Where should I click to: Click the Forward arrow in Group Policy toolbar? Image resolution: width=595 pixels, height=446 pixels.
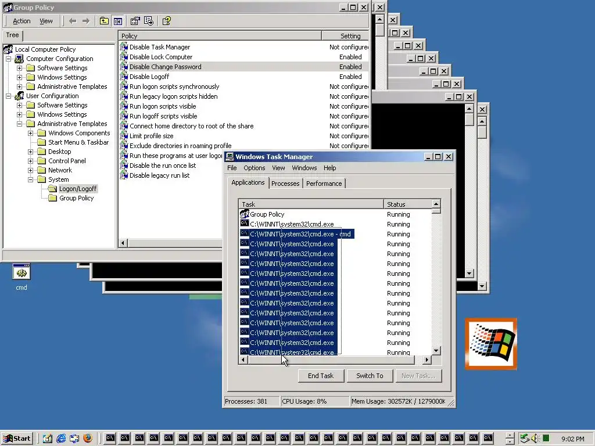(86, 21)
